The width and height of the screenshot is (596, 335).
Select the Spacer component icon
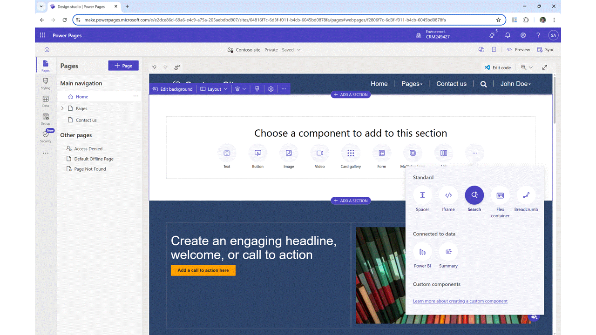[x=422, y=195]
